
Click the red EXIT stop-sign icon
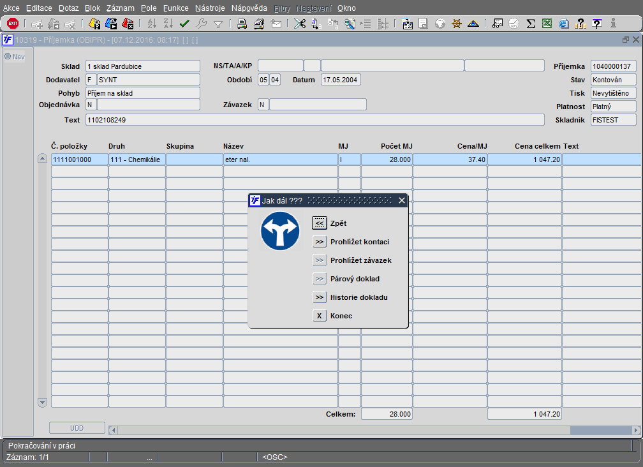[13, 24]
